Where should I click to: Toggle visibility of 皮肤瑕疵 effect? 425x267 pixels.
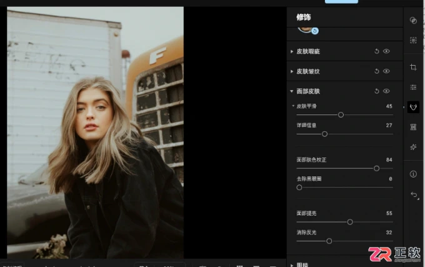tap(386, 51)
